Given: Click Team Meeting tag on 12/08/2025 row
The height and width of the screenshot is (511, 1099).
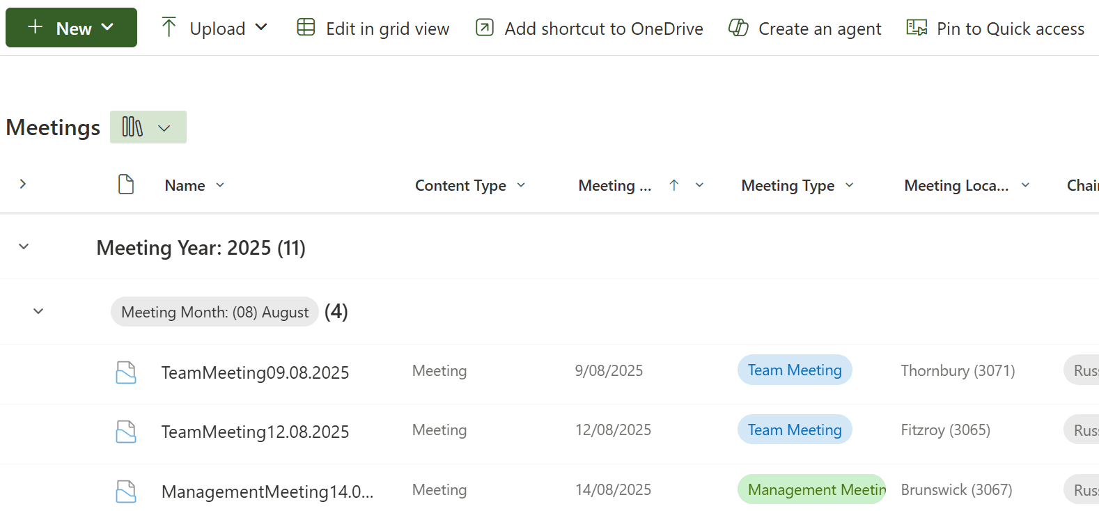Looking at the screenshot, I should click(795, 430).
